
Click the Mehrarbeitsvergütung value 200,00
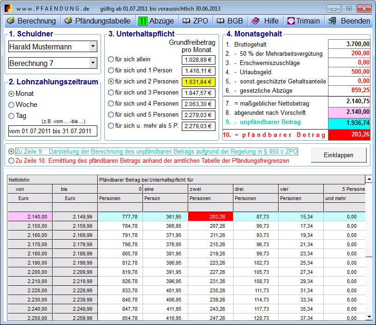[x=349, y=53]
